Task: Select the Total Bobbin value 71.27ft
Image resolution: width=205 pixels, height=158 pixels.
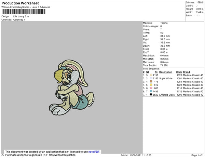Action: coord(164,65)
